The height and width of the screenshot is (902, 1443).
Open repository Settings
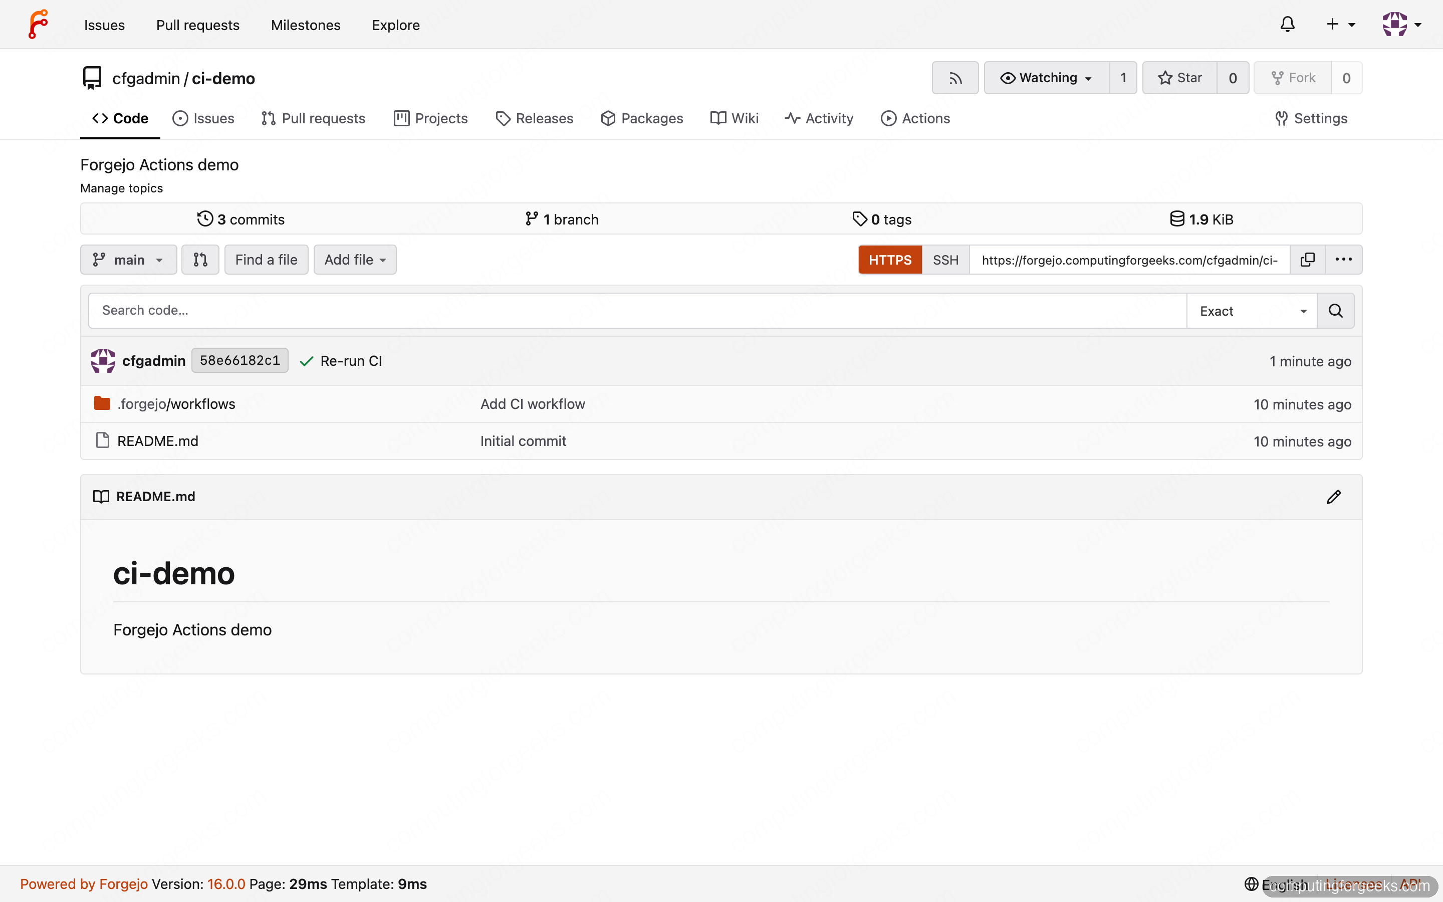[1311, 119]
